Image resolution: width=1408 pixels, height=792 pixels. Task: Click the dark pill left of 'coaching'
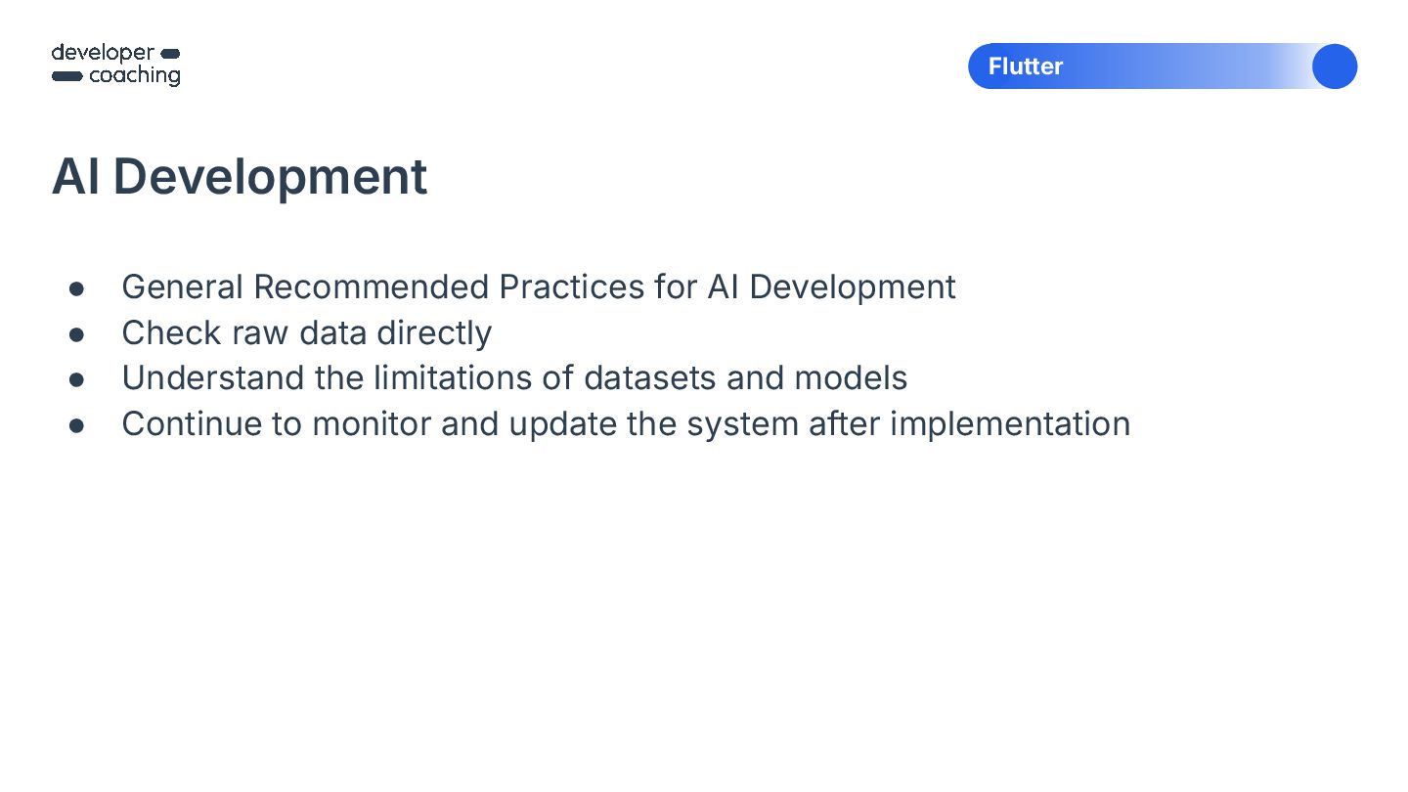(x=66, y=76)
